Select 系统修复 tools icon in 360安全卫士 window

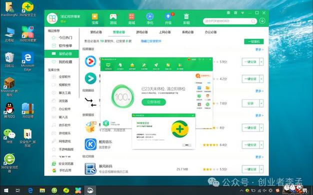point(144,66)
